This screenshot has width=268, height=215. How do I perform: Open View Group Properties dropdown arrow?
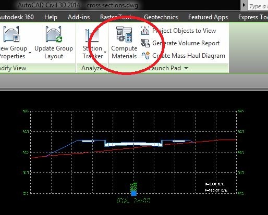coord(30,53)
